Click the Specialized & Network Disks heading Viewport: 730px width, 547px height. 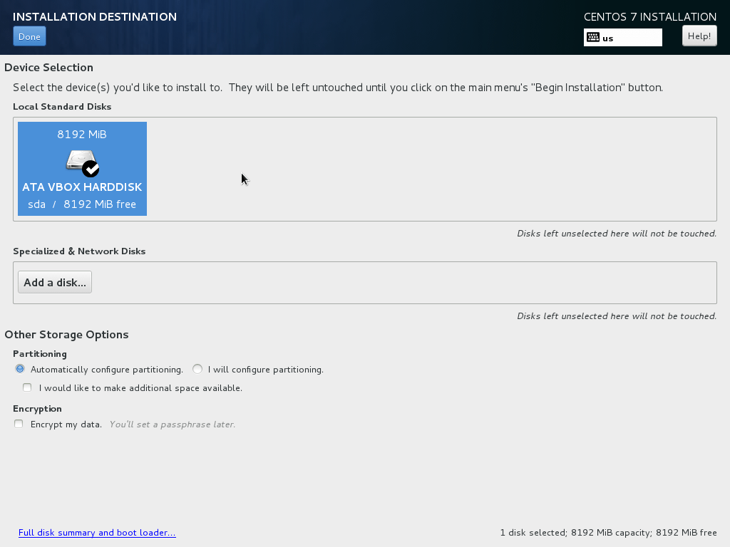(79, 251)
